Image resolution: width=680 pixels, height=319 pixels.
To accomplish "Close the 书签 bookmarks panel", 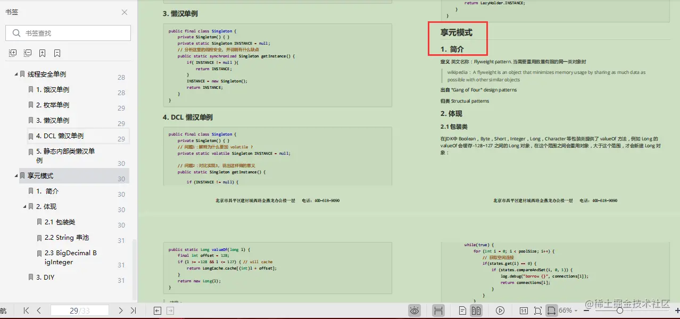I will click(x=125, y=12).
